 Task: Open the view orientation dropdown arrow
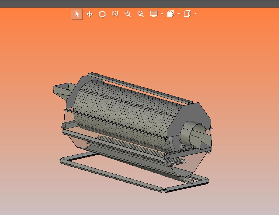pos(179,14)
